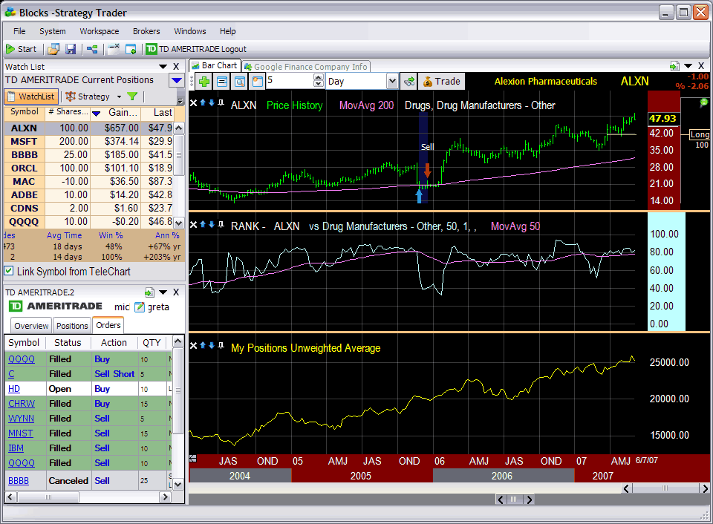Click the chart horizontal scrollbar right arrow
The width and height of the screenshot is (713, 524).
click(x=704, y=488)
